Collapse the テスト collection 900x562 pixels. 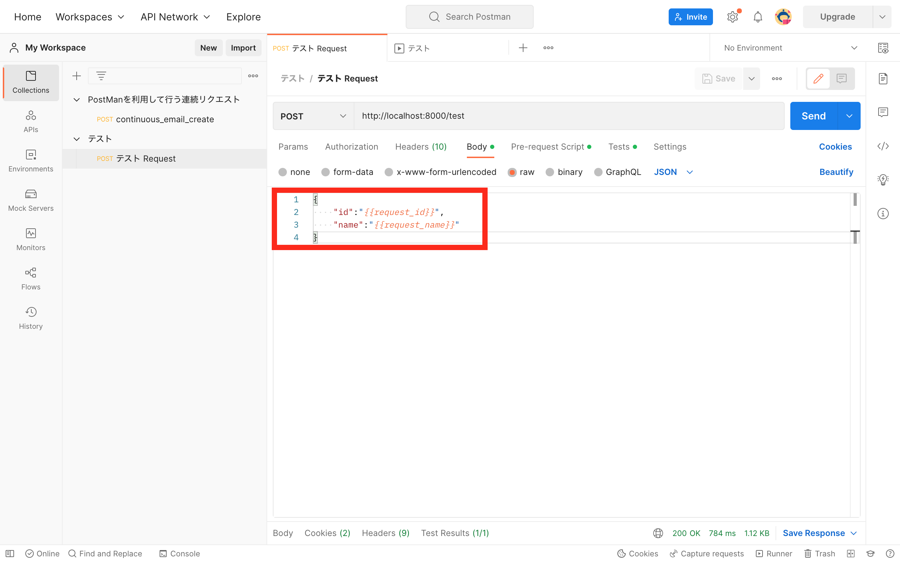77,139
